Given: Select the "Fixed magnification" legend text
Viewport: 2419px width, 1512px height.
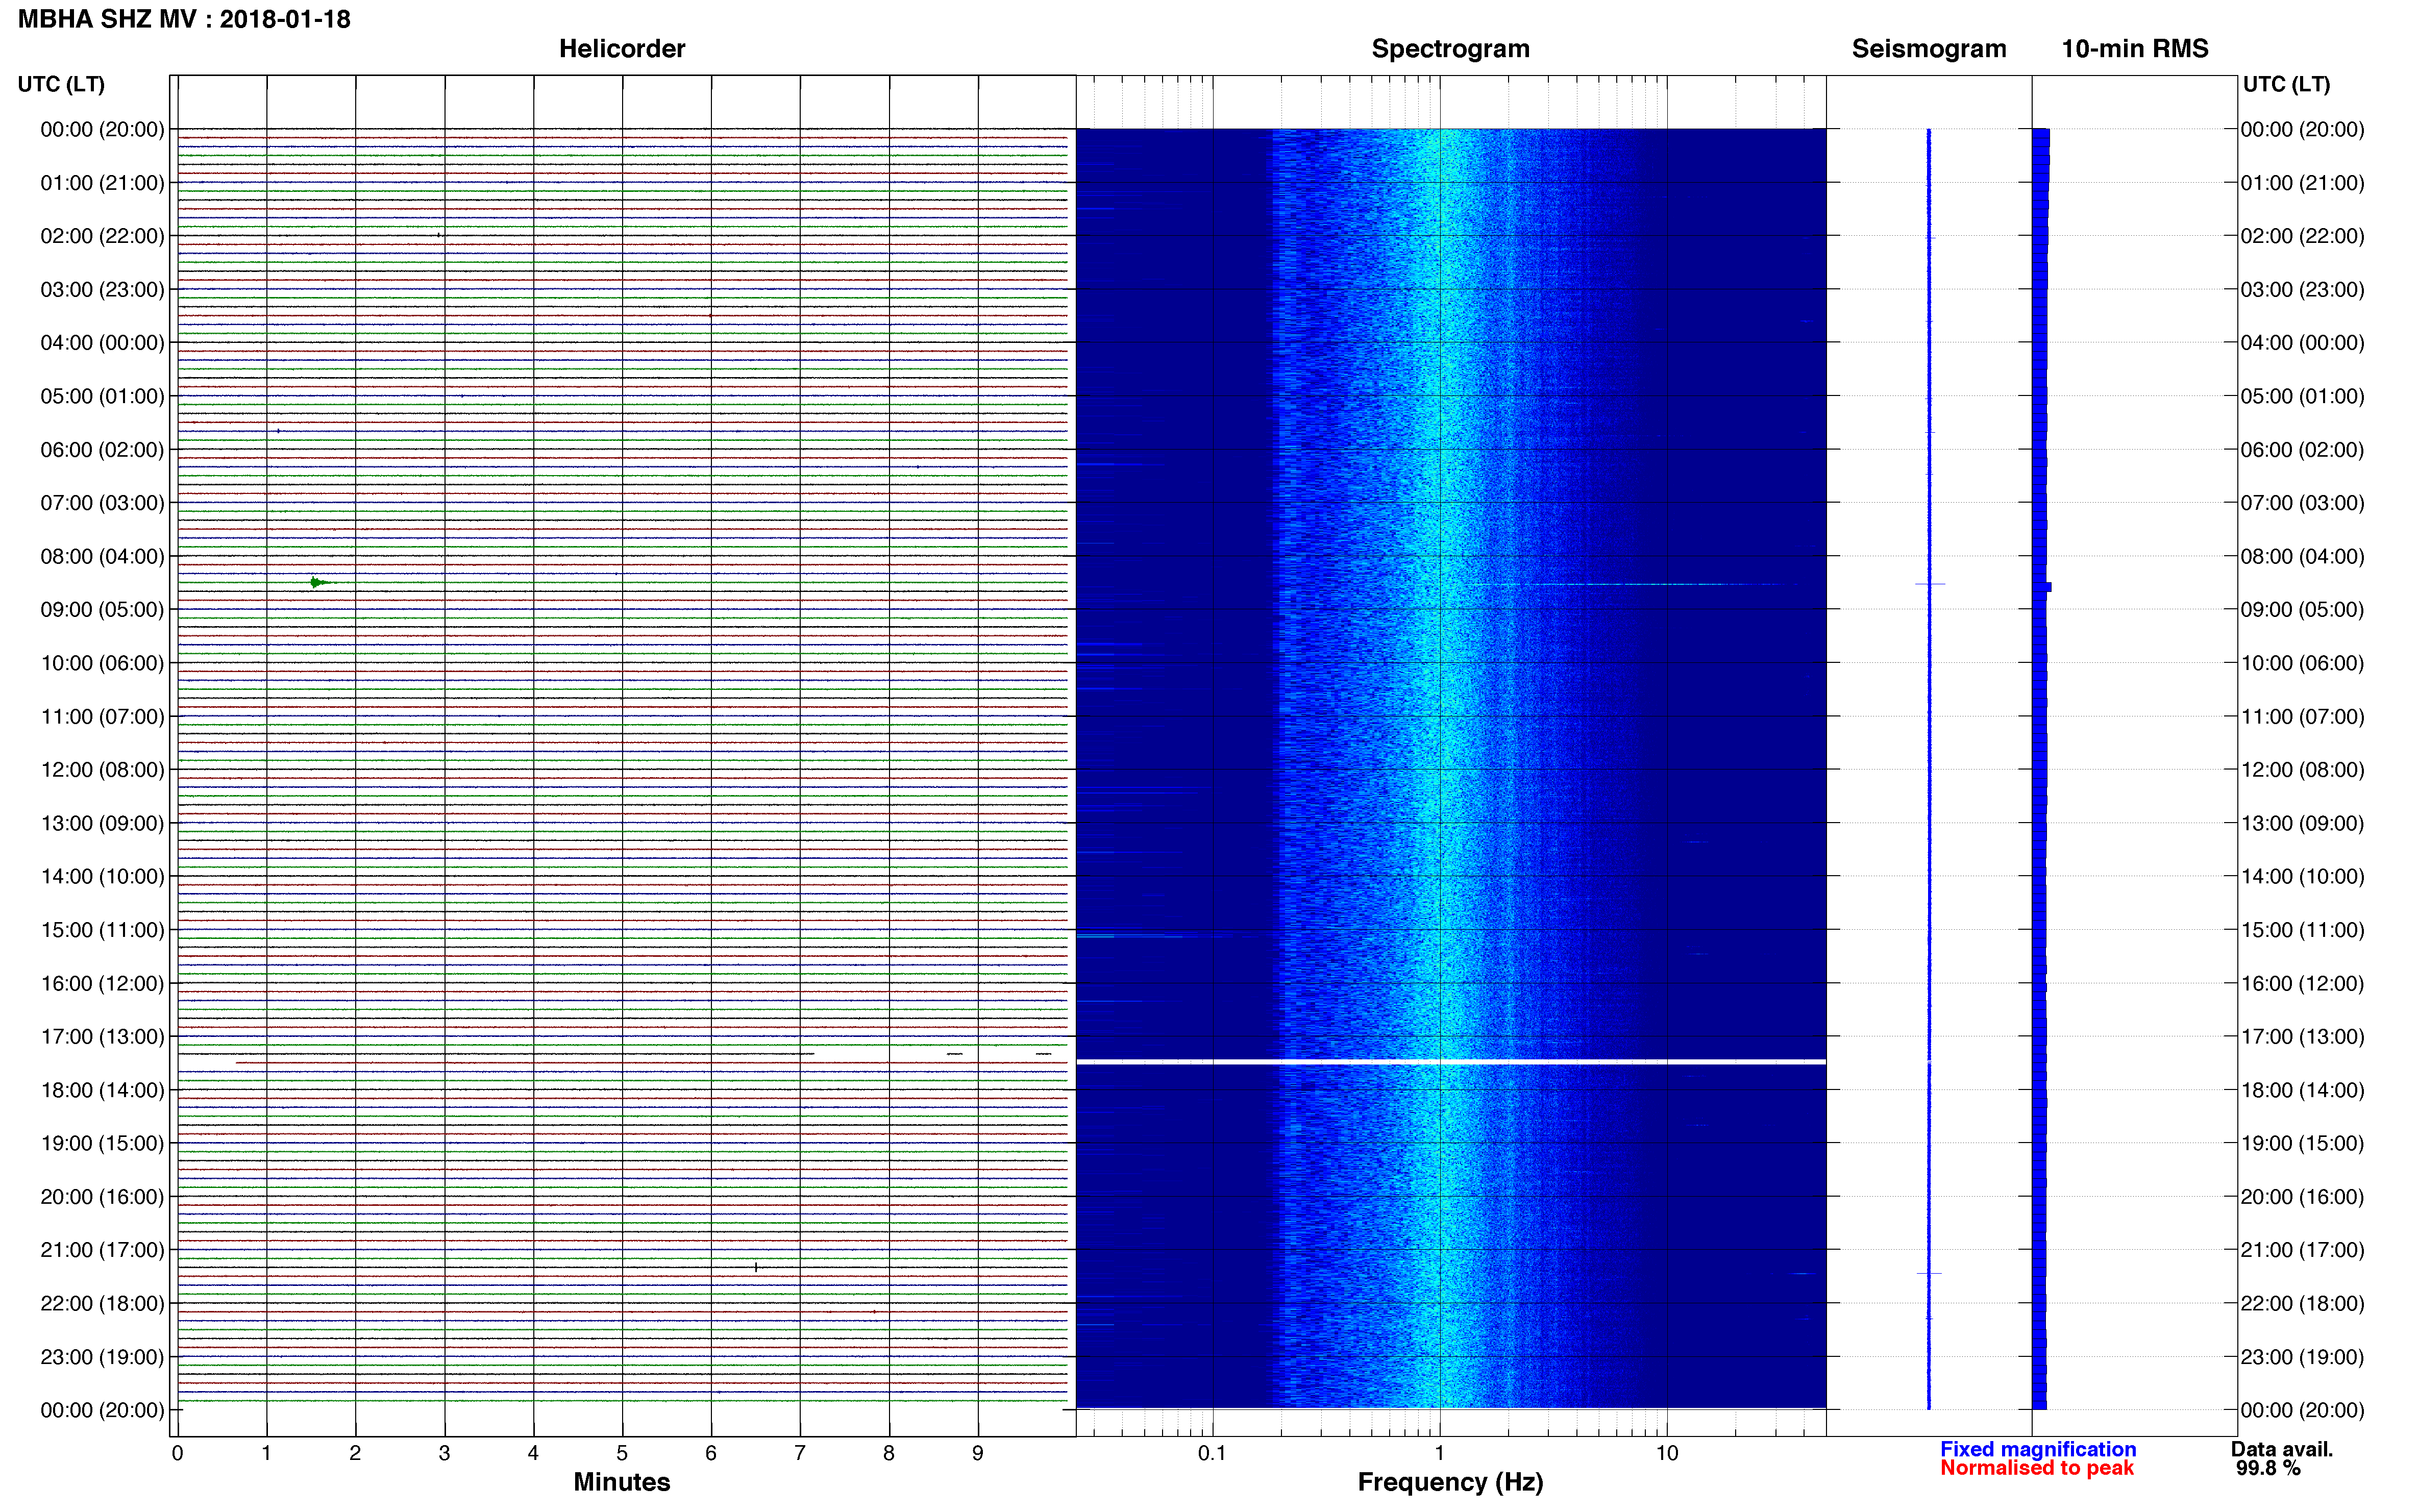Looking at the screenshot, I should pyautogui.click(x=2038, y=1449).
